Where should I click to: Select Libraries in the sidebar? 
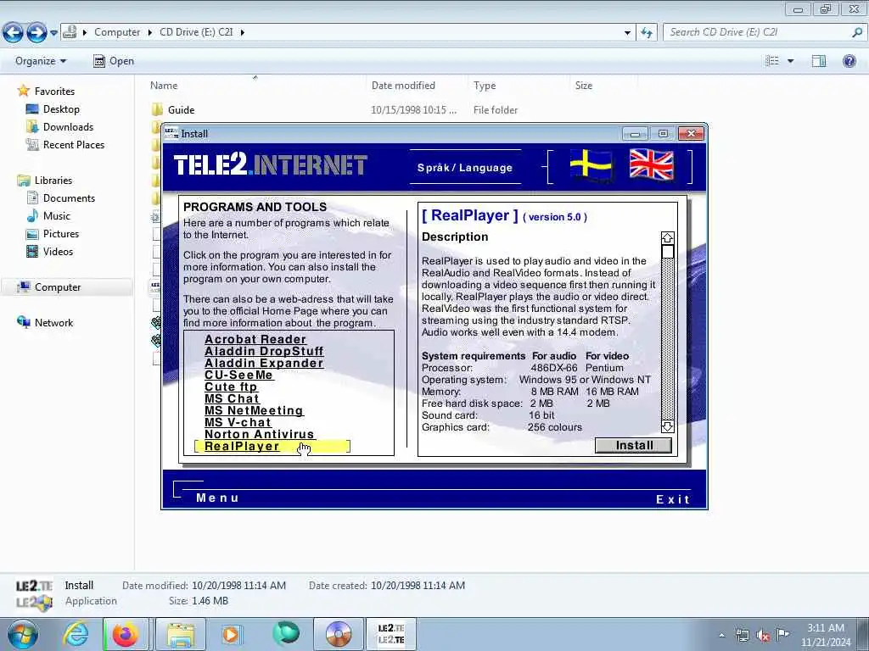(x=53, y=180)
